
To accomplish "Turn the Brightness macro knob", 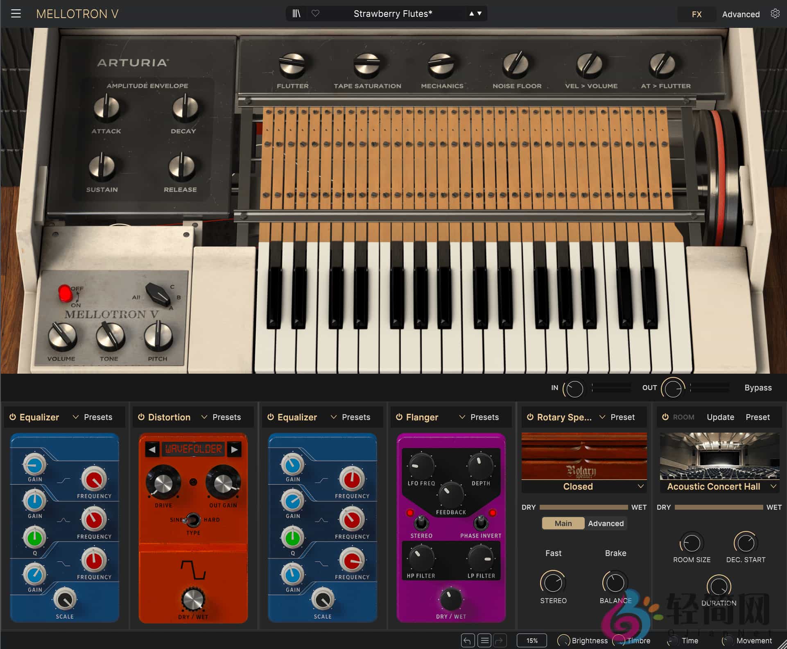I will (564, 640).
